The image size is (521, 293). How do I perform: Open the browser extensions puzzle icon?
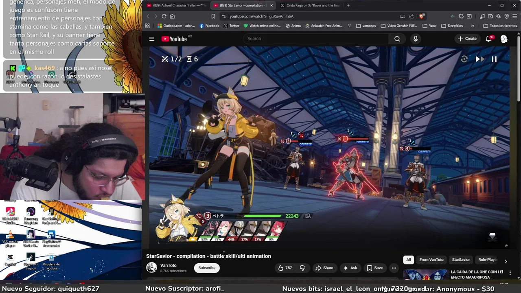461,16
